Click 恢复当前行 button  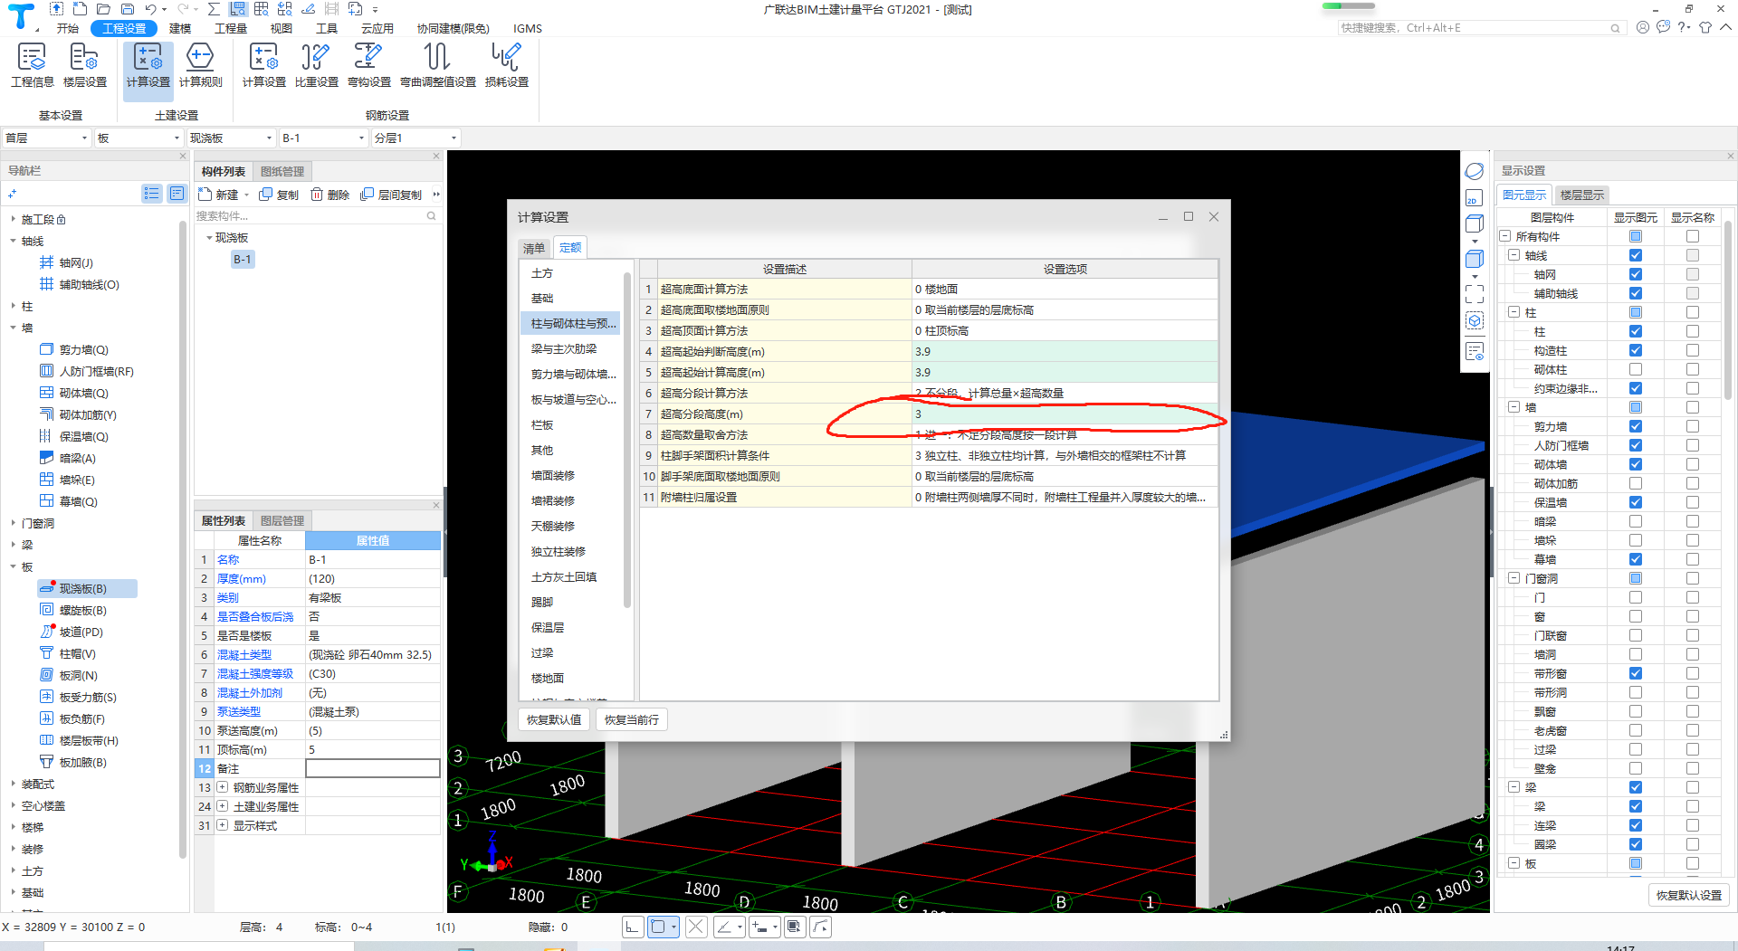point(632,719)
